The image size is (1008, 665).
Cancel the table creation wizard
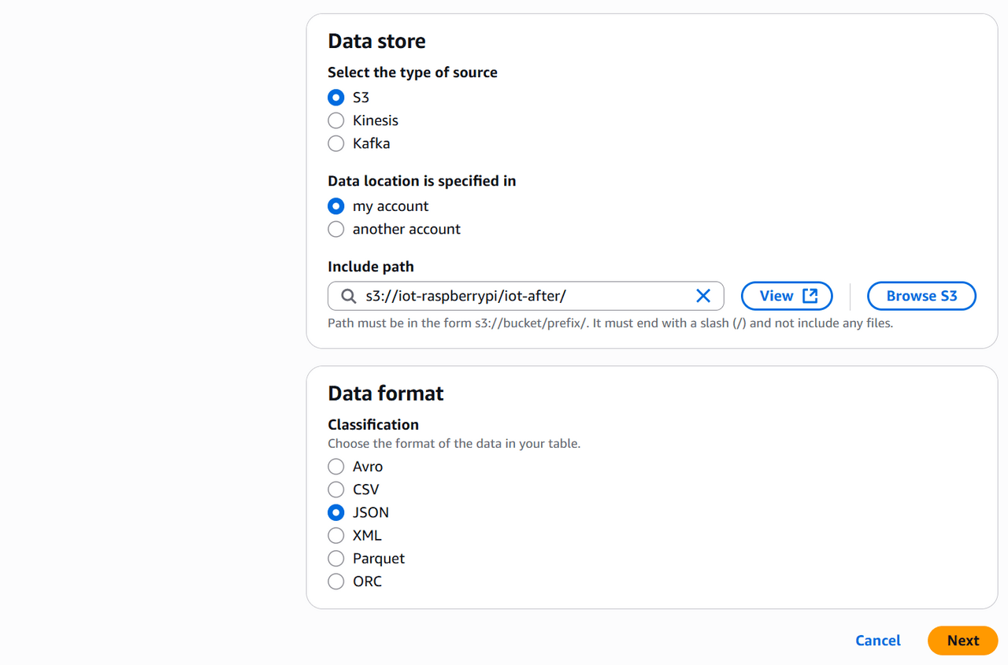click(x=877, y=641)
